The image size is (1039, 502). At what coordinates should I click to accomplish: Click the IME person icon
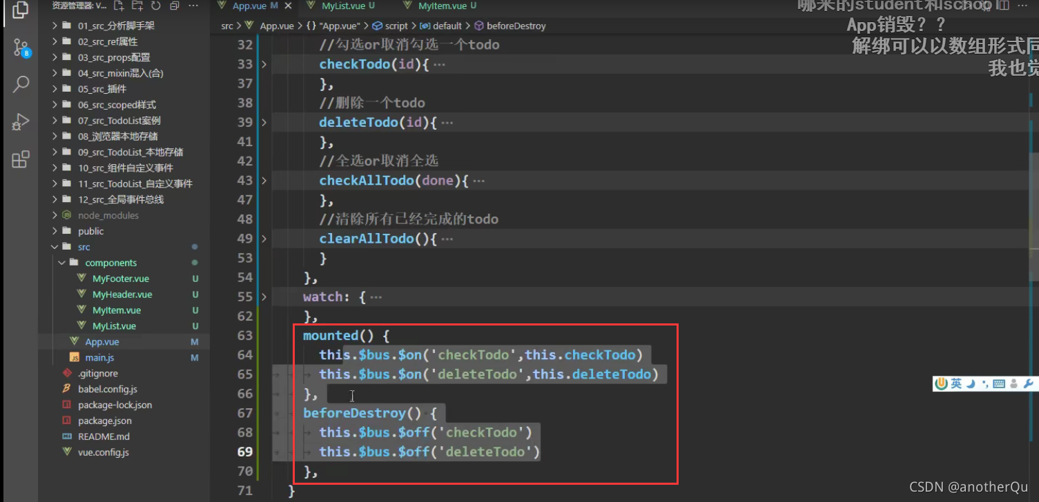point(1013,384)
